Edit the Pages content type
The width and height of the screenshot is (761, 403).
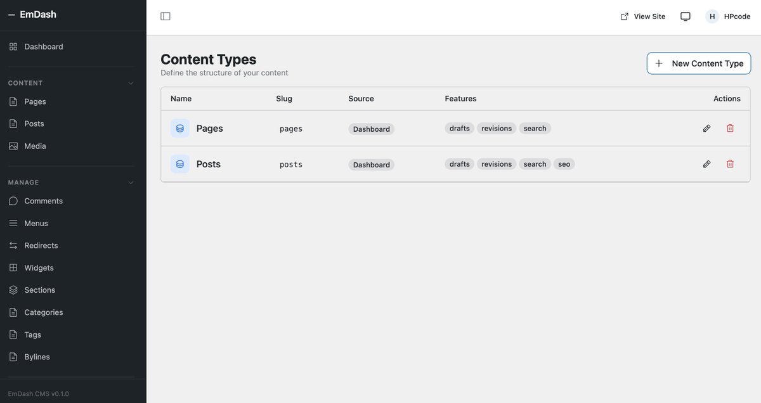click(706, 129)
